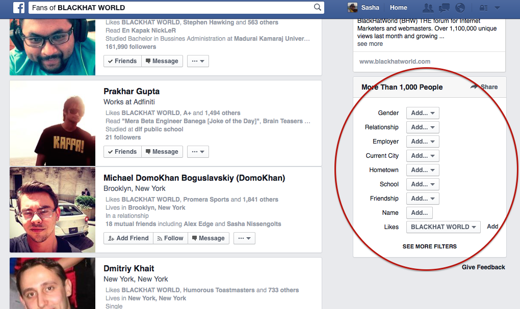
Task: Open Prakhar Gupta's profile name
Action: [x=132, y=92]
